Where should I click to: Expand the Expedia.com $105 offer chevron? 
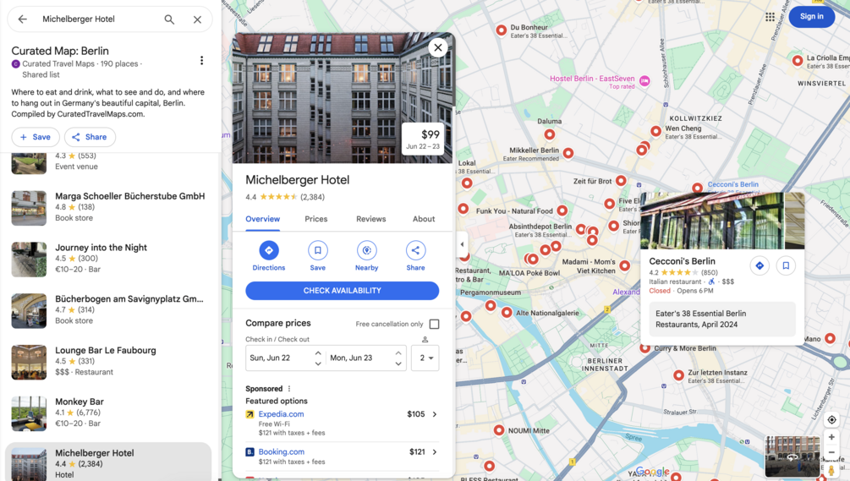coord(434,414)
